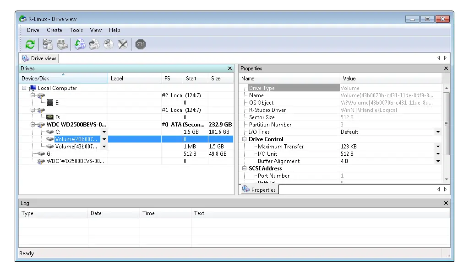Collapse the SCSI Address properties group
This screenshot has width=469, height=274.
pyautogui.click(x=245, y=169)
